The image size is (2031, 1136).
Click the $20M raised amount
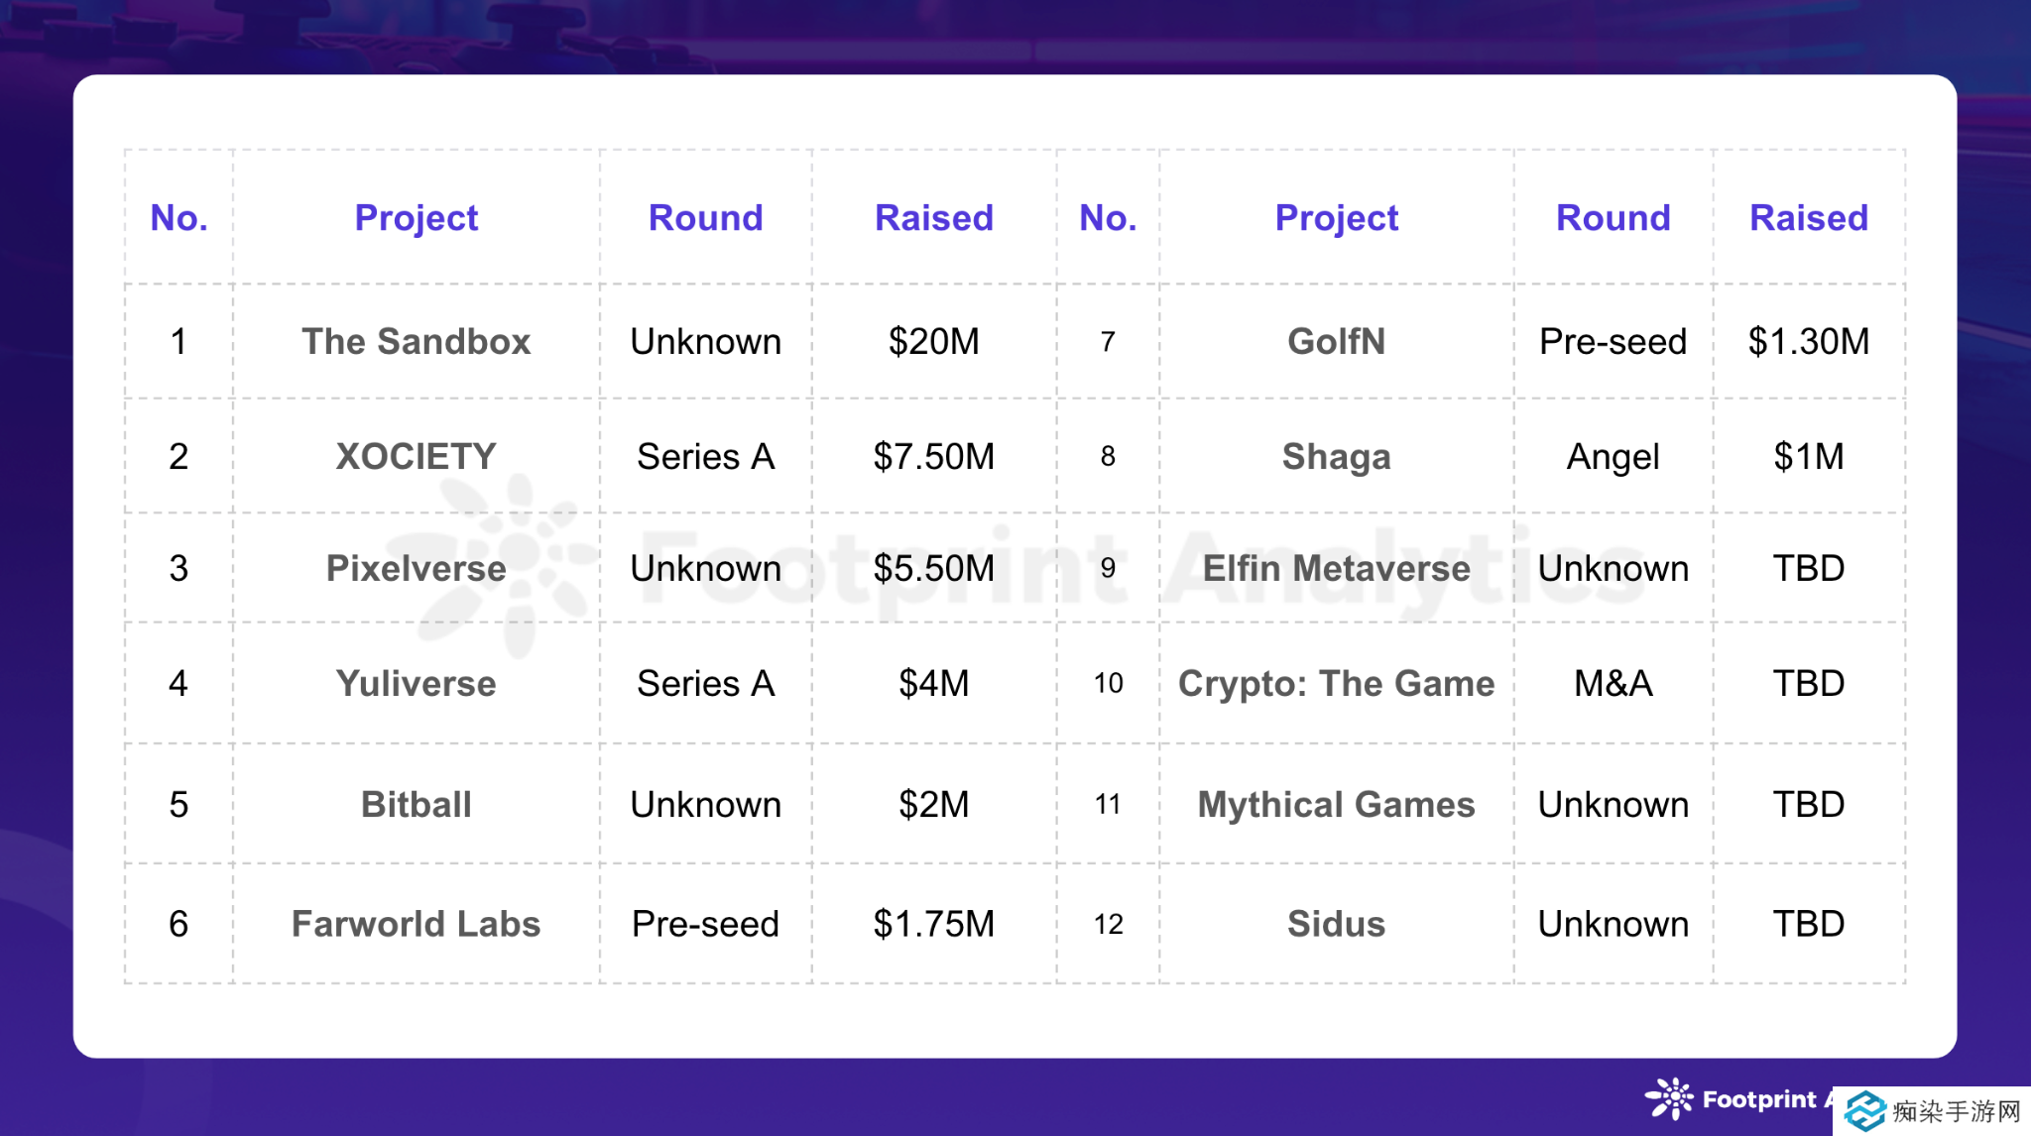click(933, 342)
